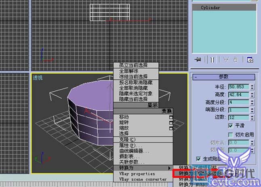The width and height of the screenshot is (261, 187).
Task: Click the 高度分段 value field
Action: coord(238,102)
